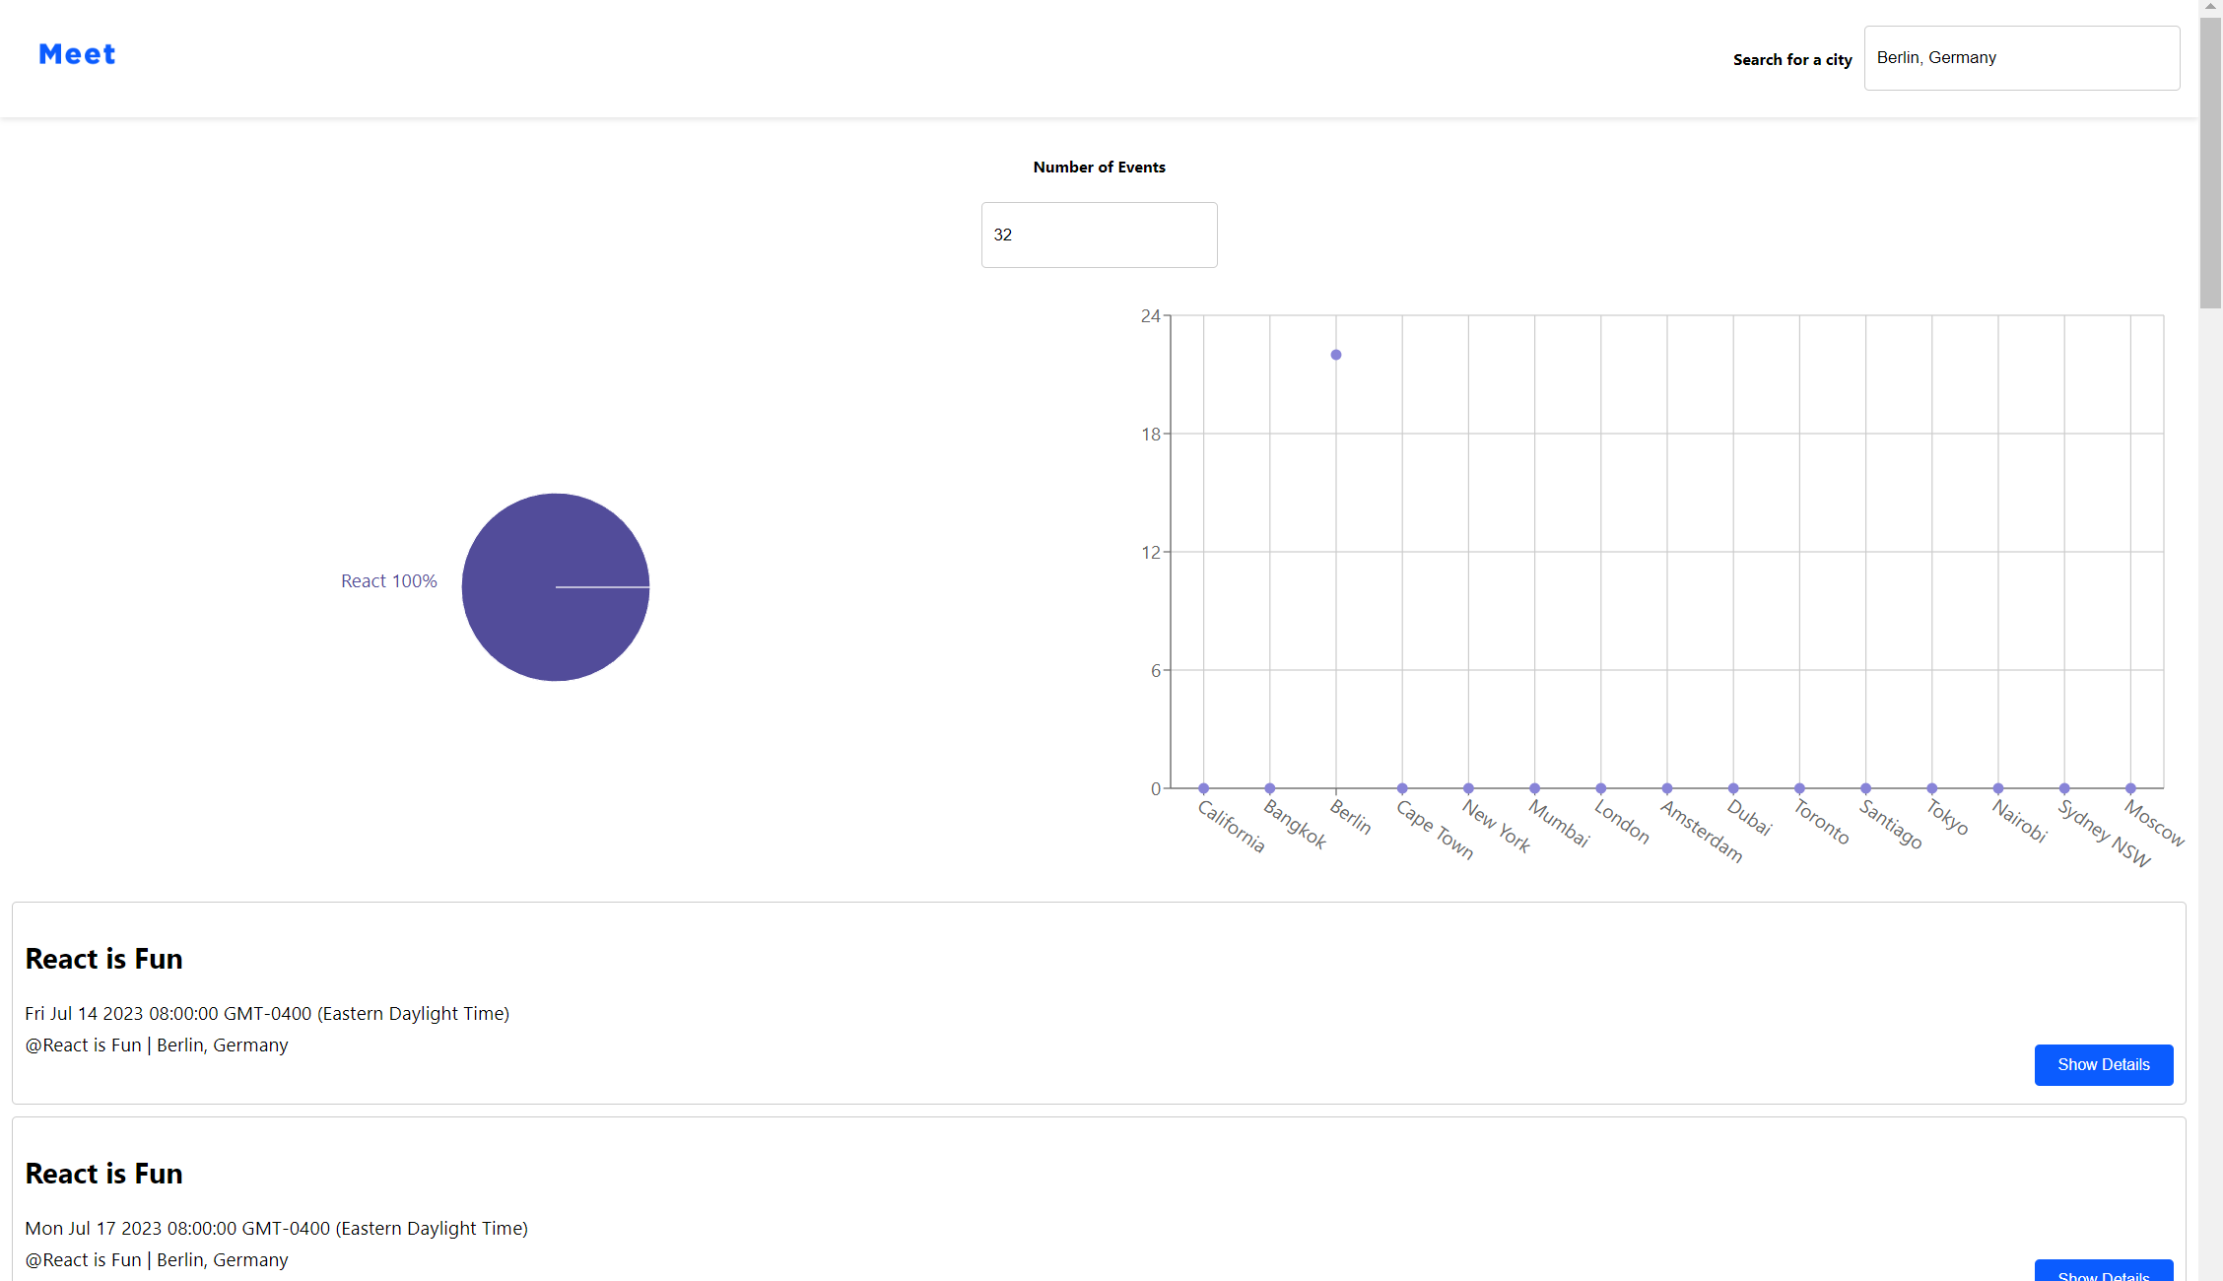
Task: Click inside the city search box
Action: pyautogui.click(x=2021, y=57)
